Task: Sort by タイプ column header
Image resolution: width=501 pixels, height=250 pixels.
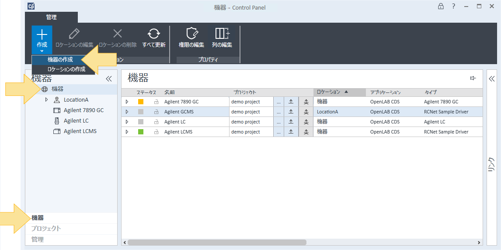Action: coord(431,92)
